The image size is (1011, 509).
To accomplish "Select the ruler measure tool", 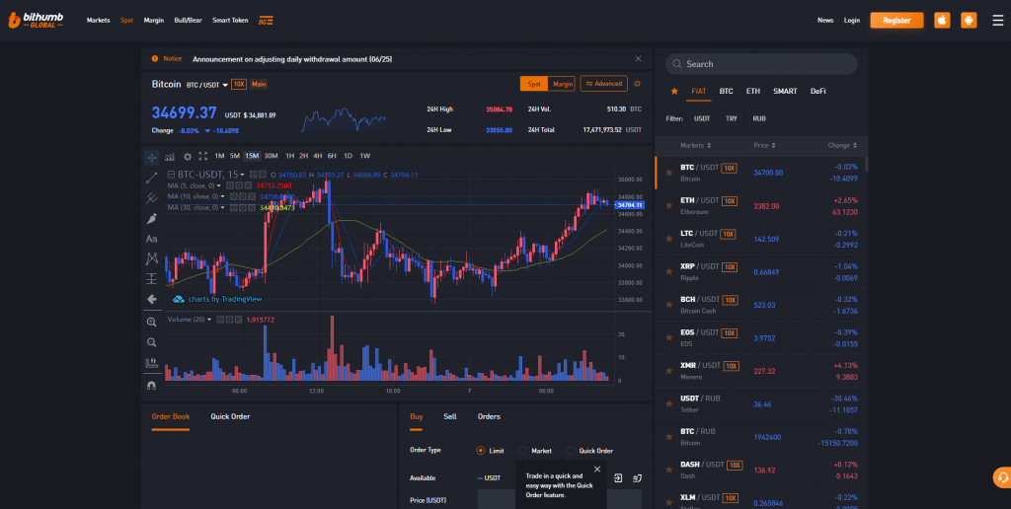I will pyautogui.click(x=151, y=363).
